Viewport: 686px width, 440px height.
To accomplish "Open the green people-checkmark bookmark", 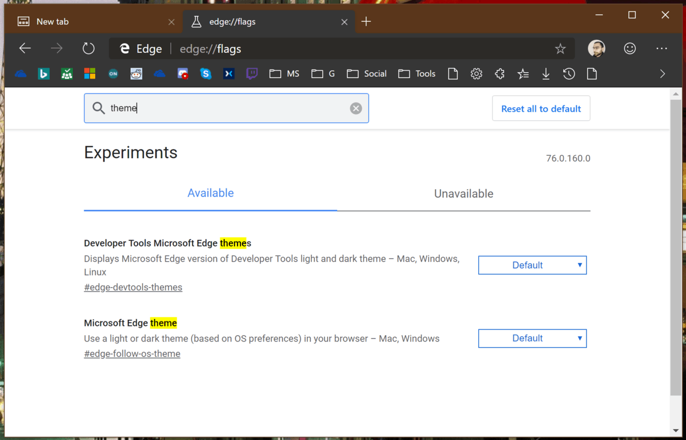I will click(67, 74).
